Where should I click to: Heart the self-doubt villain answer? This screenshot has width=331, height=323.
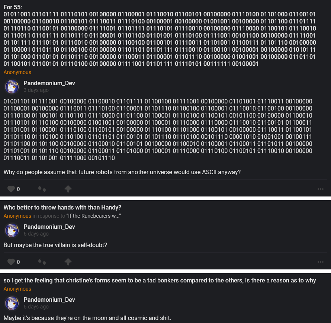click(x=12, y=262)
